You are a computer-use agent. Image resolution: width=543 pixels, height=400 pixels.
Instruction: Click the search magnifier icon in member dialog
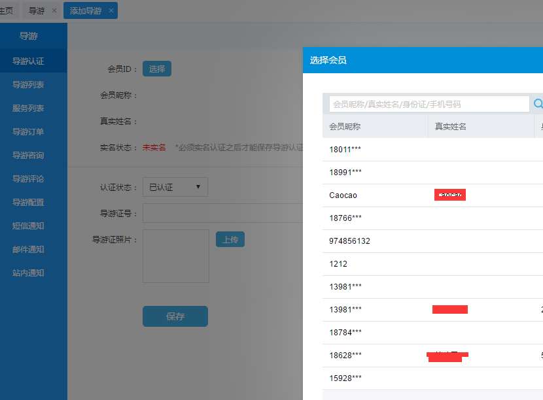[538, 104]
